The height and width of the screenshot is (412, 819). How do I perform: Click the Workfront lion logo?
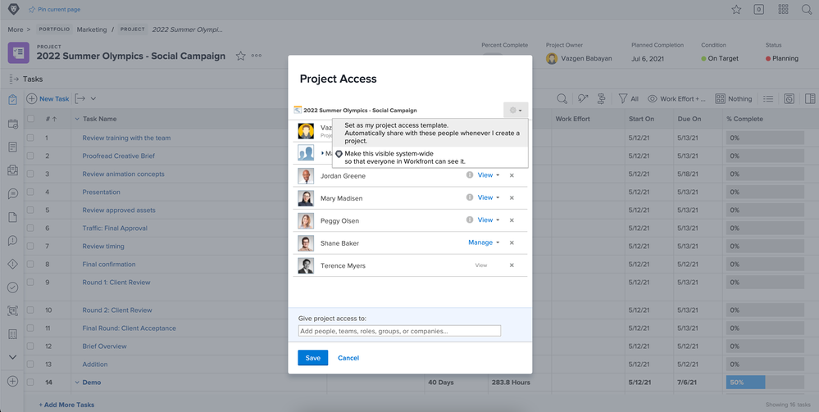coord(12,9)
